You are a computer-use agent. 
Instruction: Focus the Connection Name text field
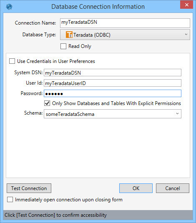tap(125, 23)
